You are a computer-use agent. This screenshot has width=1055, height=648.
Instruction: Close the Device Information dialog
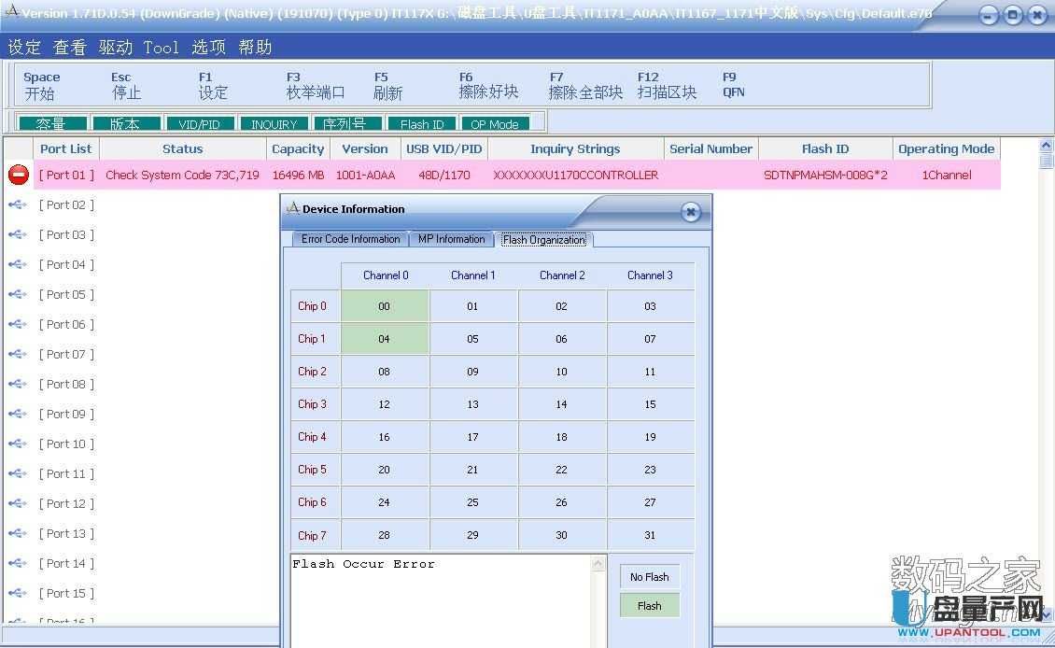click(691, 212)
